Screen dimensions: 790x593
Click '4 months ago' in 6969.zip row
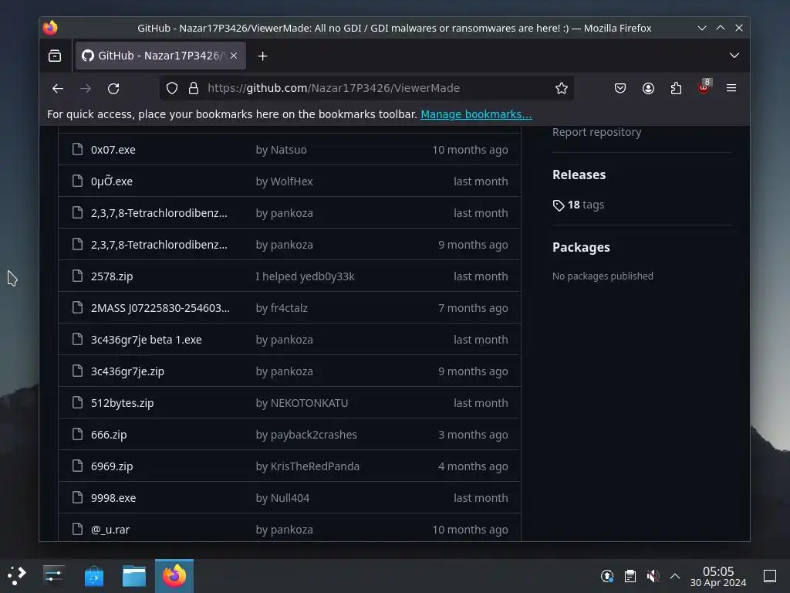473,466
